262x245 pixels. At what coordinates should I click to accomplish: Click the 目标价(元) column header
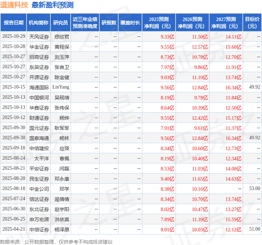click(x=252, y=23)
